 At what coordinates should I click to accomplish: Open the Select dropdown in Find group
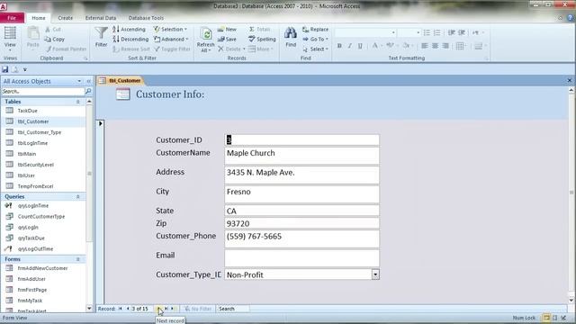(x=315, y=49)
